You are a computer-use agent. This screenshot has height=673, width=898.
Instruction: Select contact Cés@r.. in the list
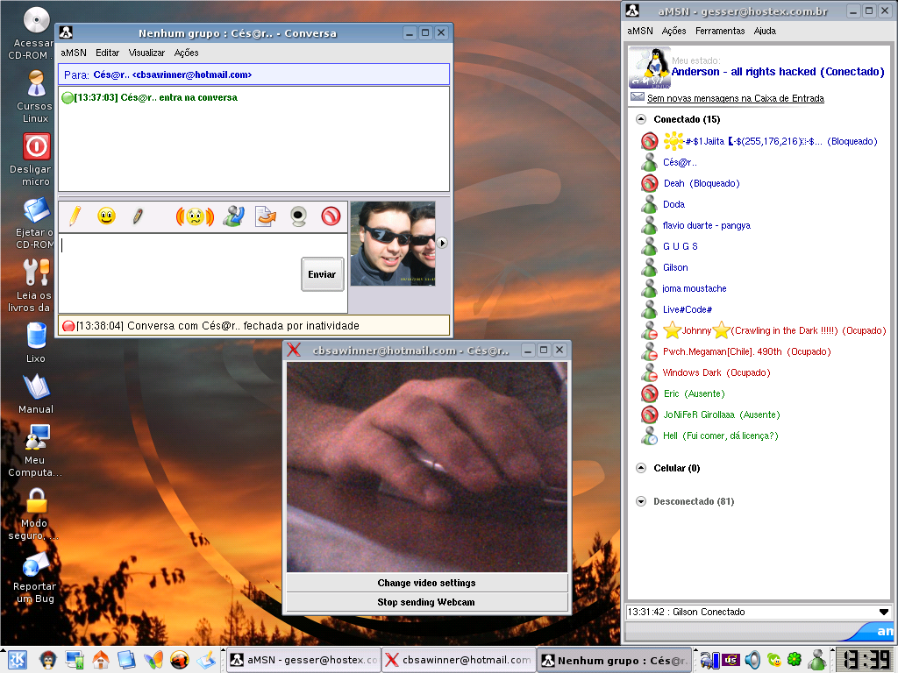(680, 162)
